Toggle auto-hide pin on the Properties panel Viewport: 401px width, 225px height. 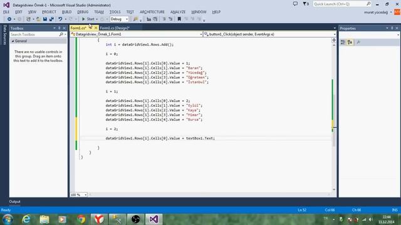392,28
